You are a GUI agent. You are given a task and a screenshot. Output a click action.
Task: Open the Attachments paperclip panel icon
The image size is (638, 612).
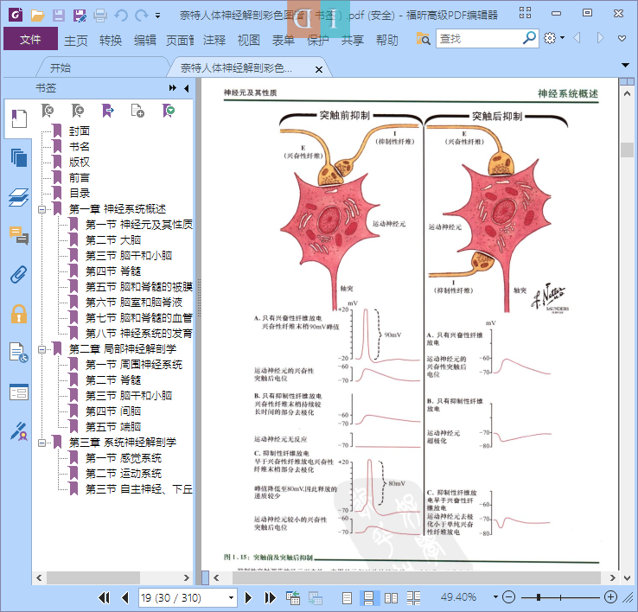[19, 275]
